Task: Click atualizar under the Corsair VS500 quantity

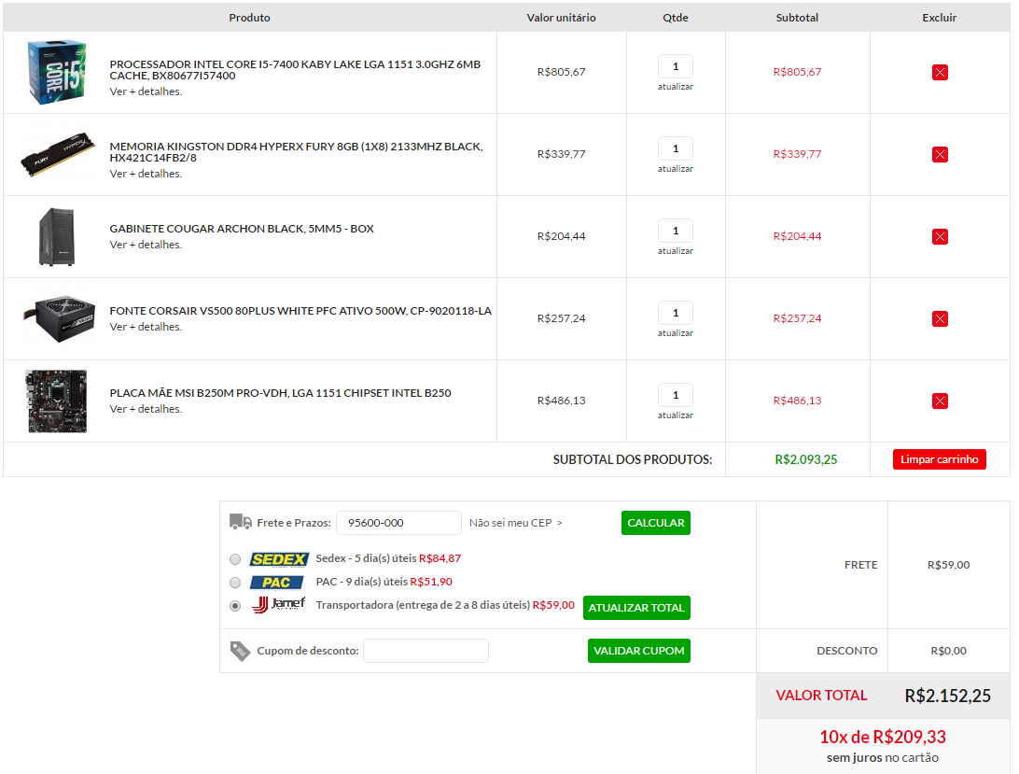Action: pos(676,333)
